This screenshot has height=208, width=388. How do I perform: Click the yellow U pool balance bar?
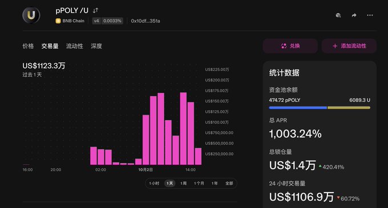[349, 108]
